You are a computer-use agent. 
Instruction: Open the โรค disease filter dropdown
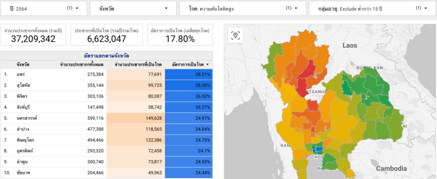coord(242,8)
